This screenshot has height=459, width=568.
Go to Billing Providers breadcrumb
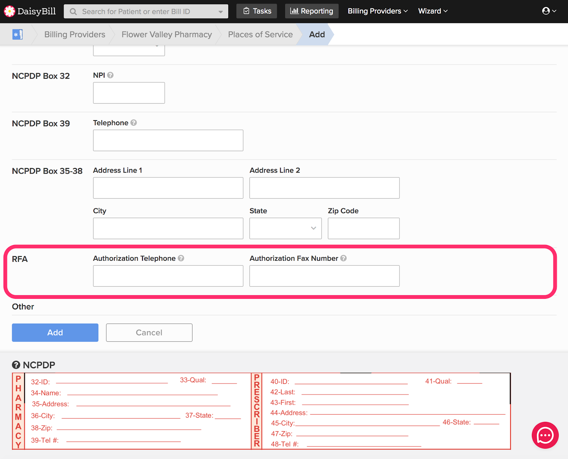[75, 34]
